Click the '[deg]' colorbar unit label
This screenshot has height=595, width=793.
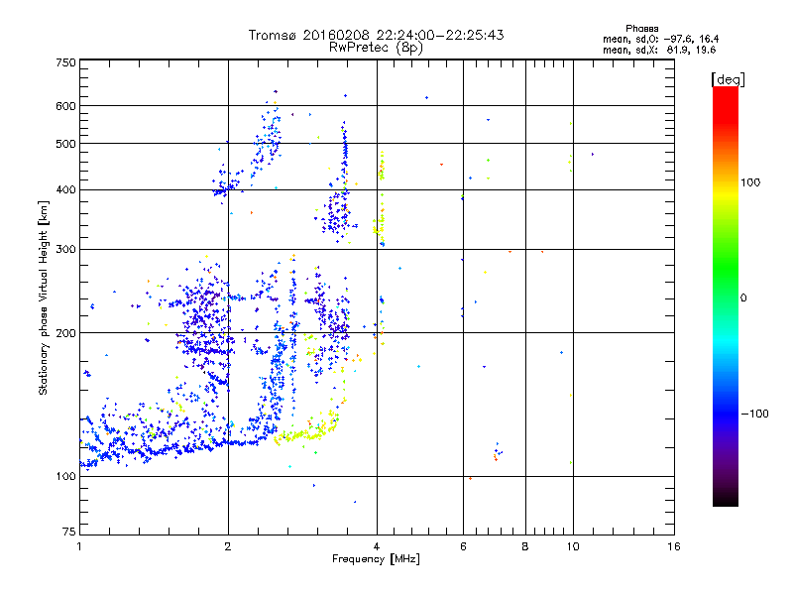pos(728,79)
